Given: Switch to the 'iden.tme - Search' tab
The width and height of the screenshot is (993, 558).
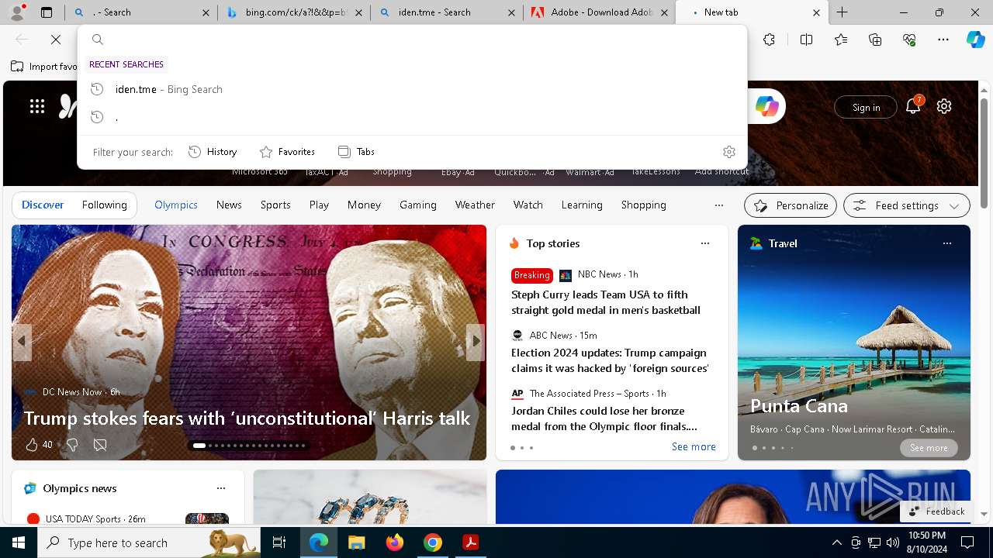Looking at the screenshot, I should pyautogui.click(x=445, y=12).
